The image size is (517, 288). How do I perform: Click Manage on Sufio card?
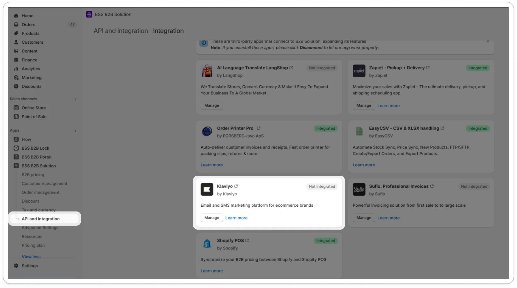pos(364,218)
